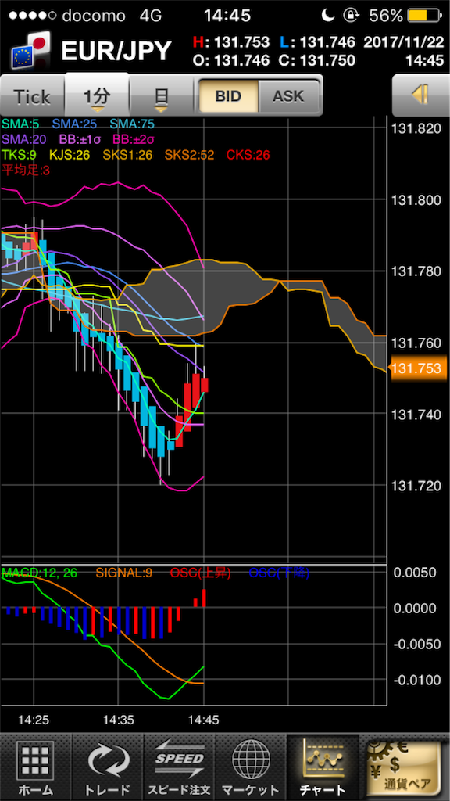Tap the close price C: 131.750

click(317, 61)
